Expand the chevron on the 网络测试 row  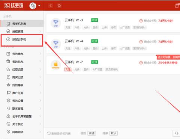pyautogui.click(x=40, y=132)
